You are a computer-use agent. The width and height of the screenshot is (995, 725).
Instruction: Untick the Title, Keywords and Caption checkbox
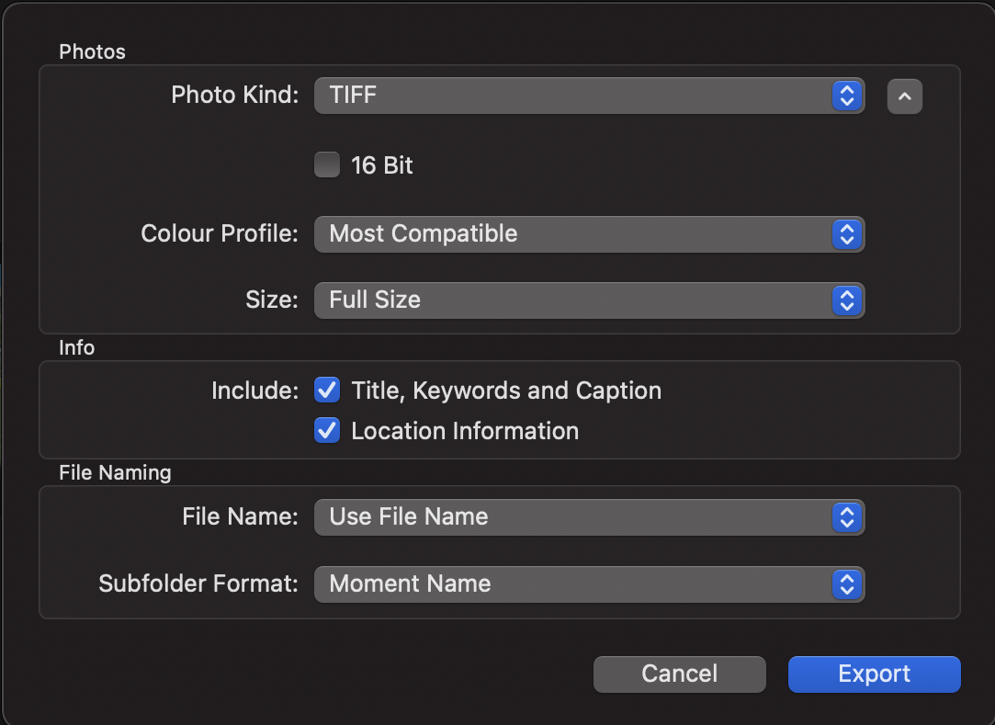click(x=327, y=391)
